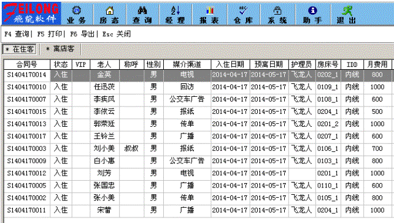Click F5 打印 print command

tap(50, 34)
